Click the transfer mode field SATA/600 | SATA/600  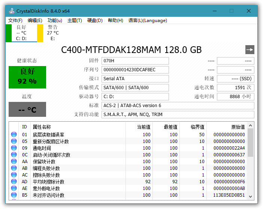tap(135, 88)
